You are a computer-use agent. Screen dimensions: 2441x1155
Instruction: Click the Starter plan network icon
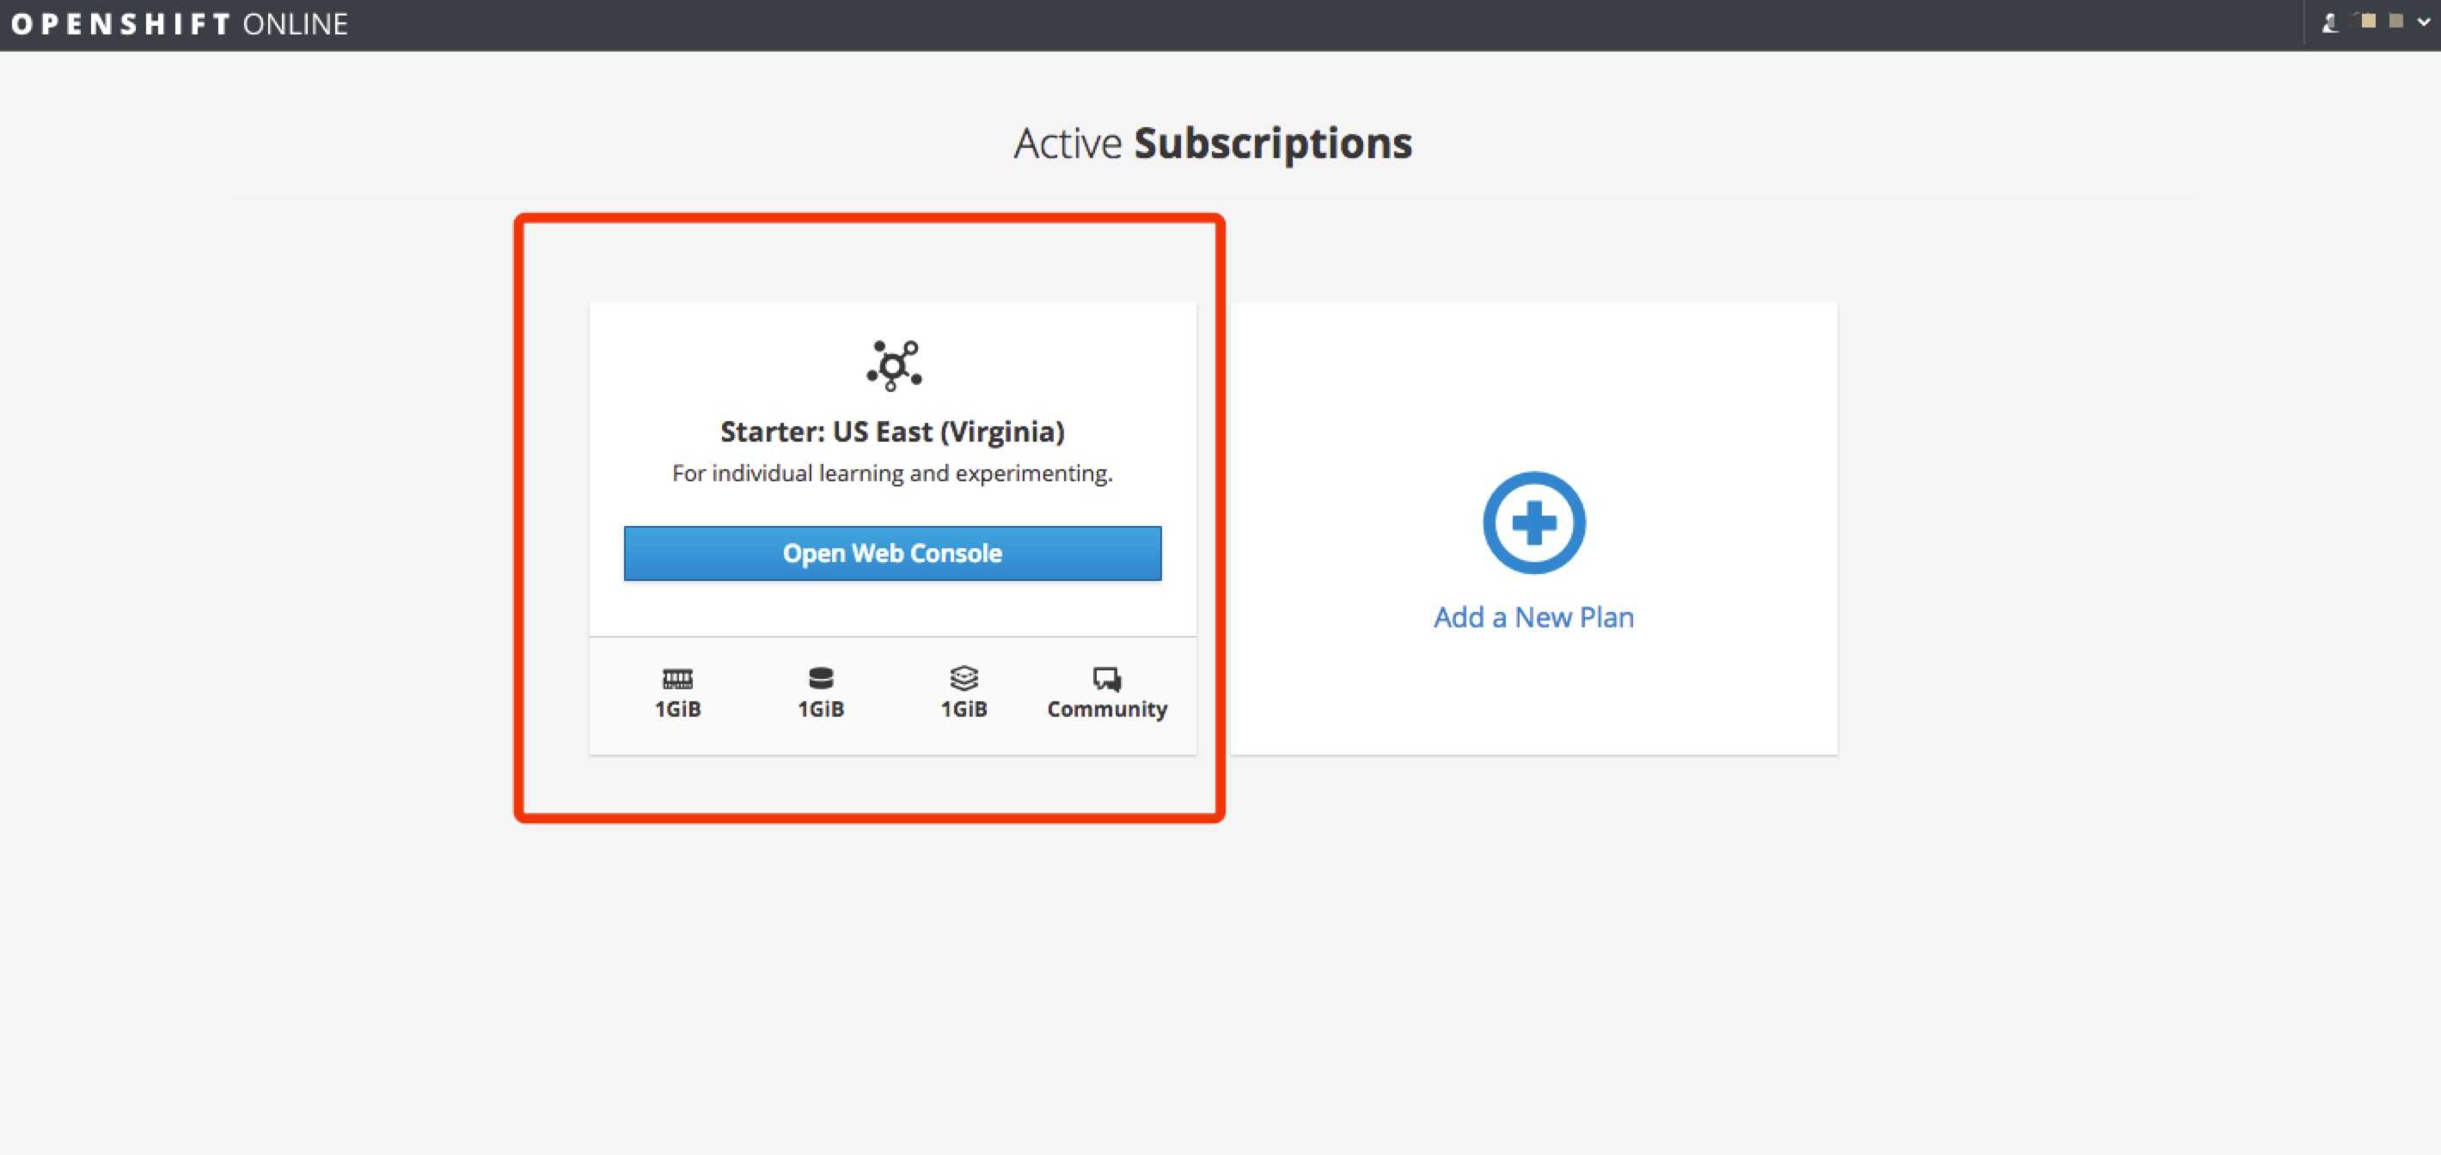point(894,364)
